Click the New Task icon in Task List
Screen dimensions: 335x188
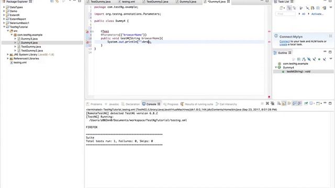pos(281,8)
